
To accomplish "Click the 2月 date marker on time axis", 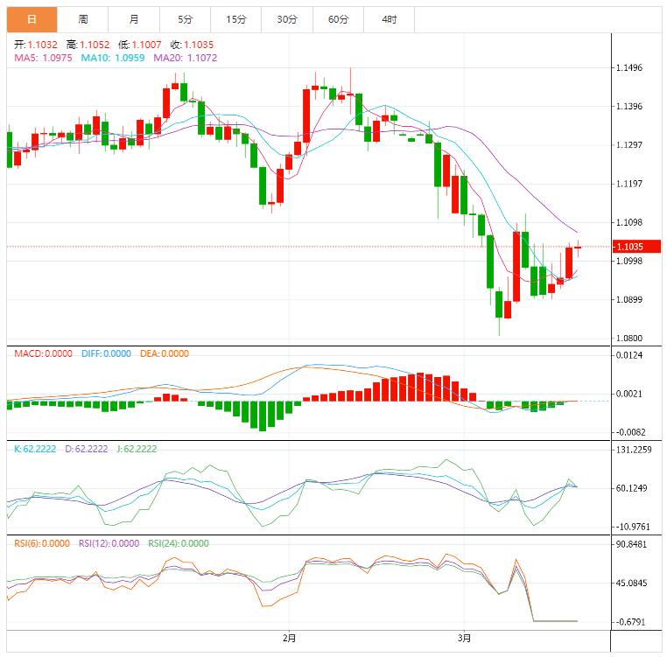I will pyautogui.click(x=289, y=639).
